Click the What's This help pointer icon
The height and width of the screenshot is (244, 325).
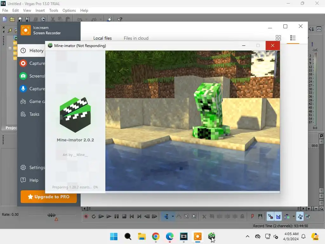tap(120, 19)
